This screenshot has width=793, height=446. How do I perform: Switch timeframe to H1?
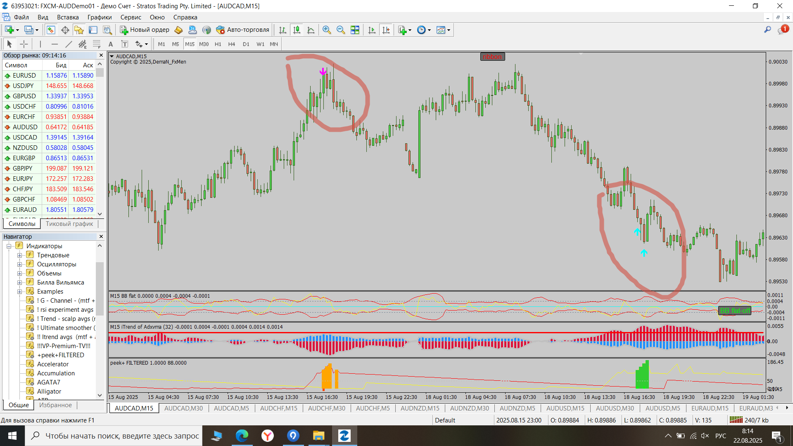(x=218, y=44)
